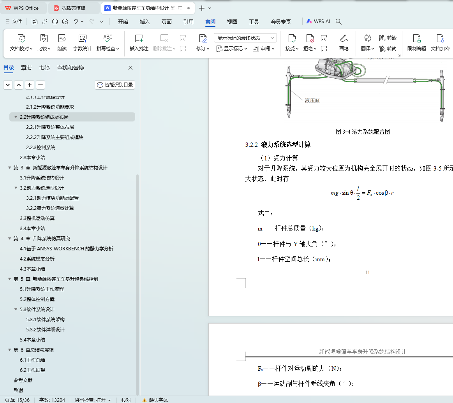Viewport: 453px width, 403px height.
Task: Open 文档加密 document encryption
Action: [440, 42]
